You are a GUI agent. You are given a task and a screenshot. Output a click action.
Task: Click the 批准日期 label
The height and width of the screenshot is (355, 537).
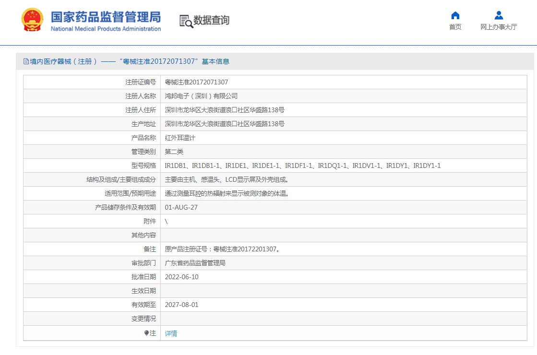(x=143, y=277)
